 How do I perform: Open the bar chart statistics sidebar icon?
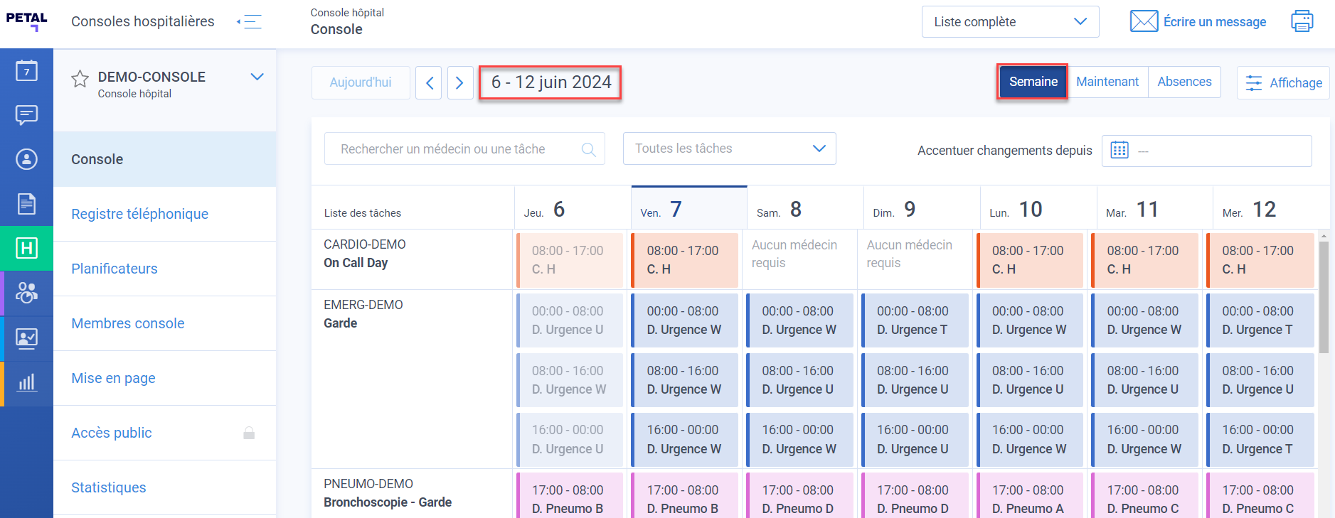pyautogui.click(x=26, y=383)
